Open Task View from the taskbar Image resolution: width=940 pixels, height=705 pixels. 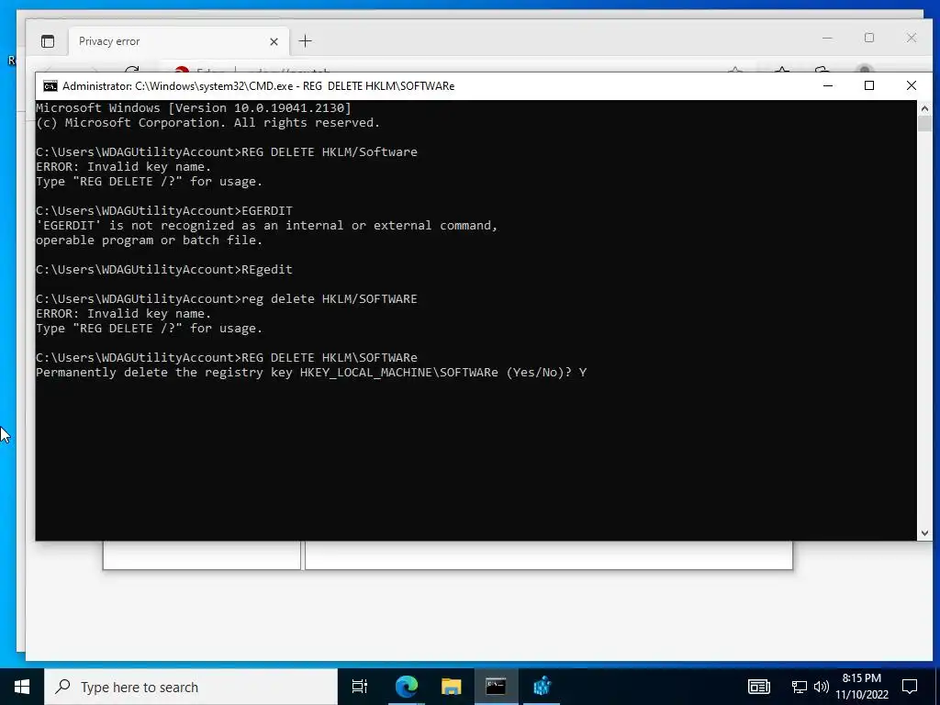click(360, 687)
